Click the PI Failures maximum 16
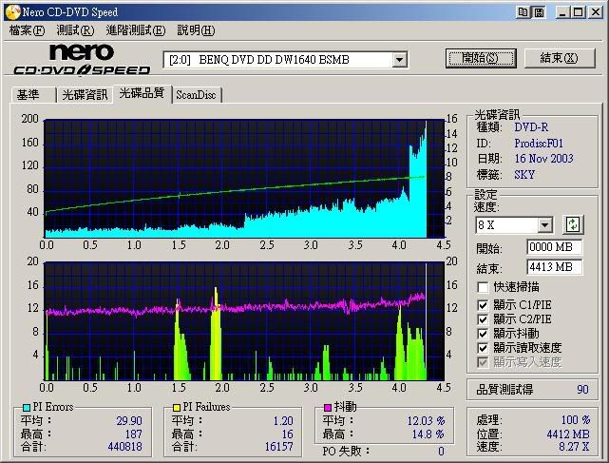Screen dimensions: 609x463 288,434
